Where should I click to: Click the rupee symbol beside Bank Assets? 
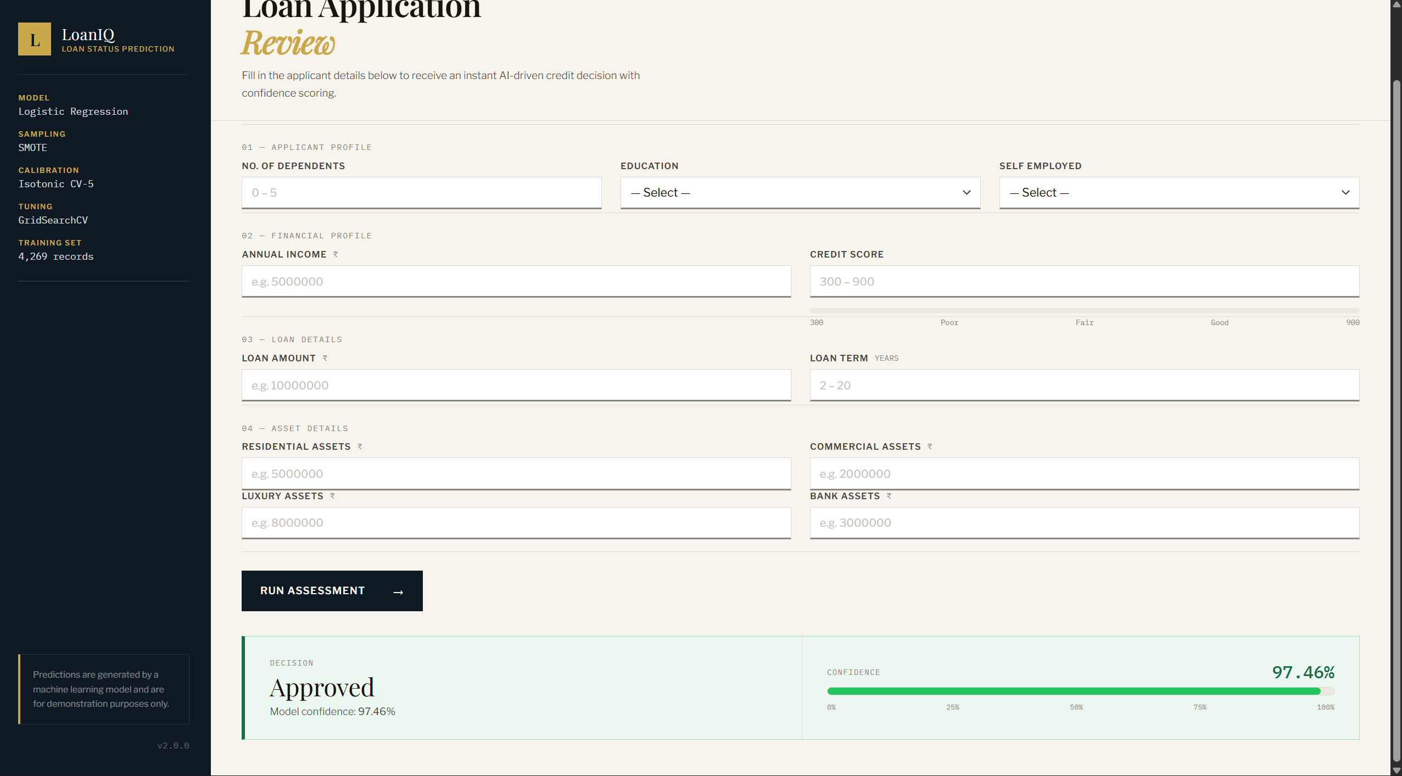tap(889, 496)
